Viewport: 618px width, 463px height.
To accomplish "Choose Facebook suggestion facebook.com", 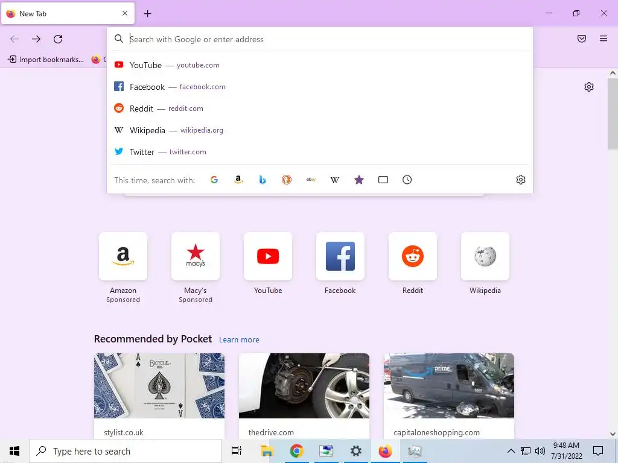I will (320, 87).
